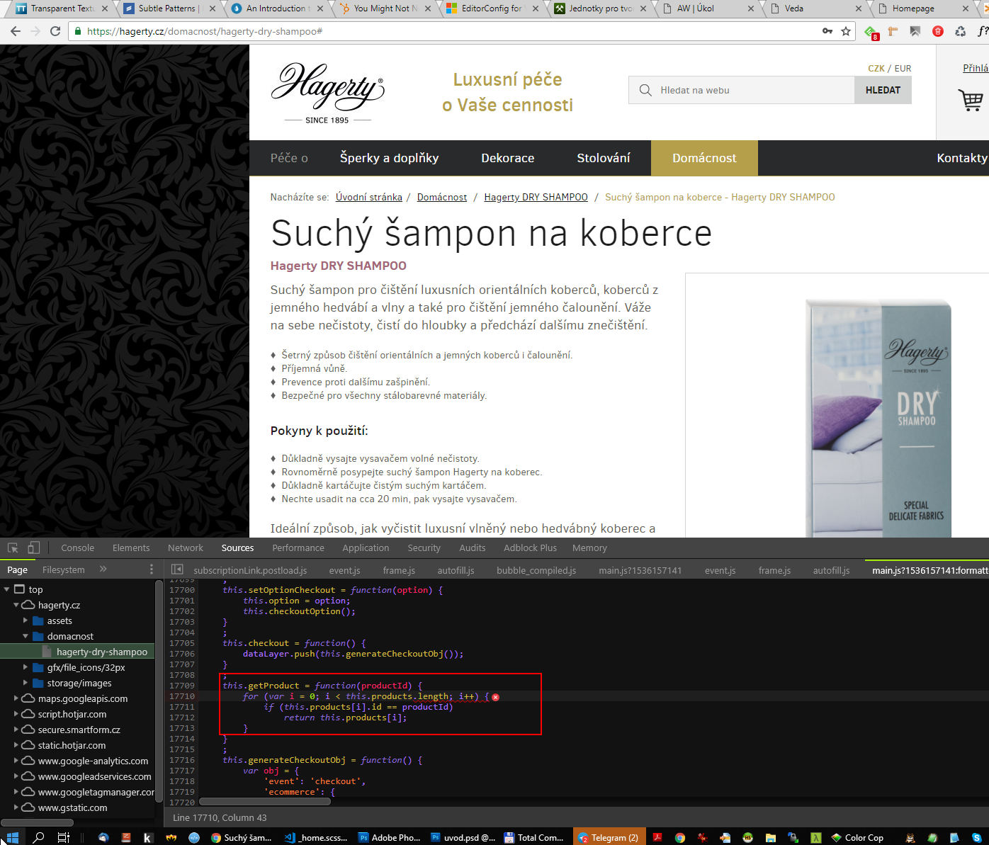Open the Performance tab
This screenshot has width=989, height=845.
[298, 548]
